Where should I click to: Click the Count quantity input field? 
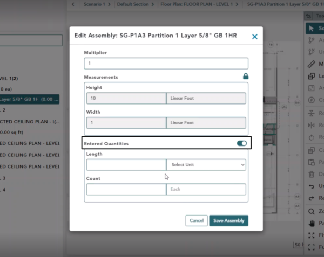tap(126, 189)
